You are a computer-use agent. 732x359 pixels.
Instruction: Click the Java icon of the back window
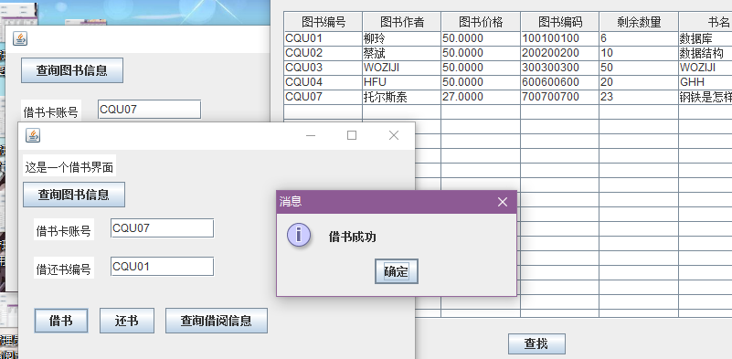20,38
